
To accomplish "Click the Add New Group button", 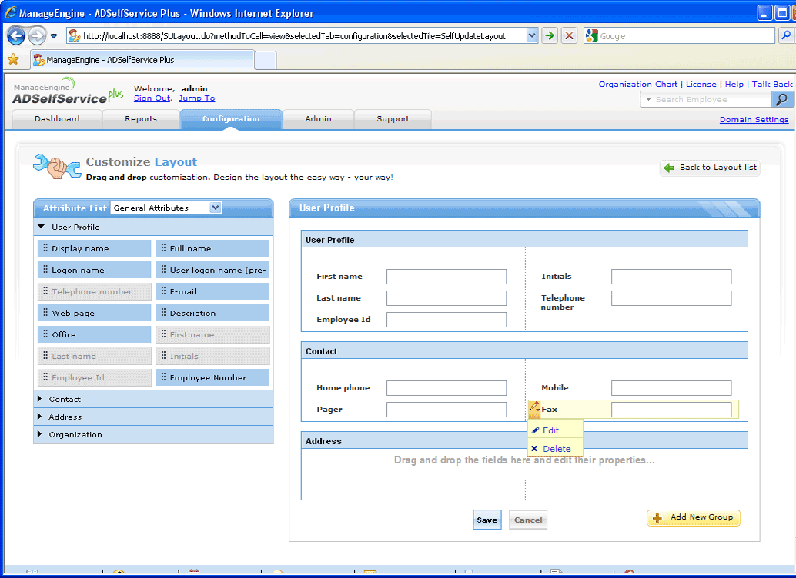I will click(694, 518).
